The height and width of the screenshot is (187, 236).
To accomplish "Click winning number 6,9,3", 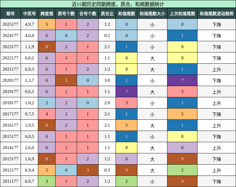I will [29, 69].
